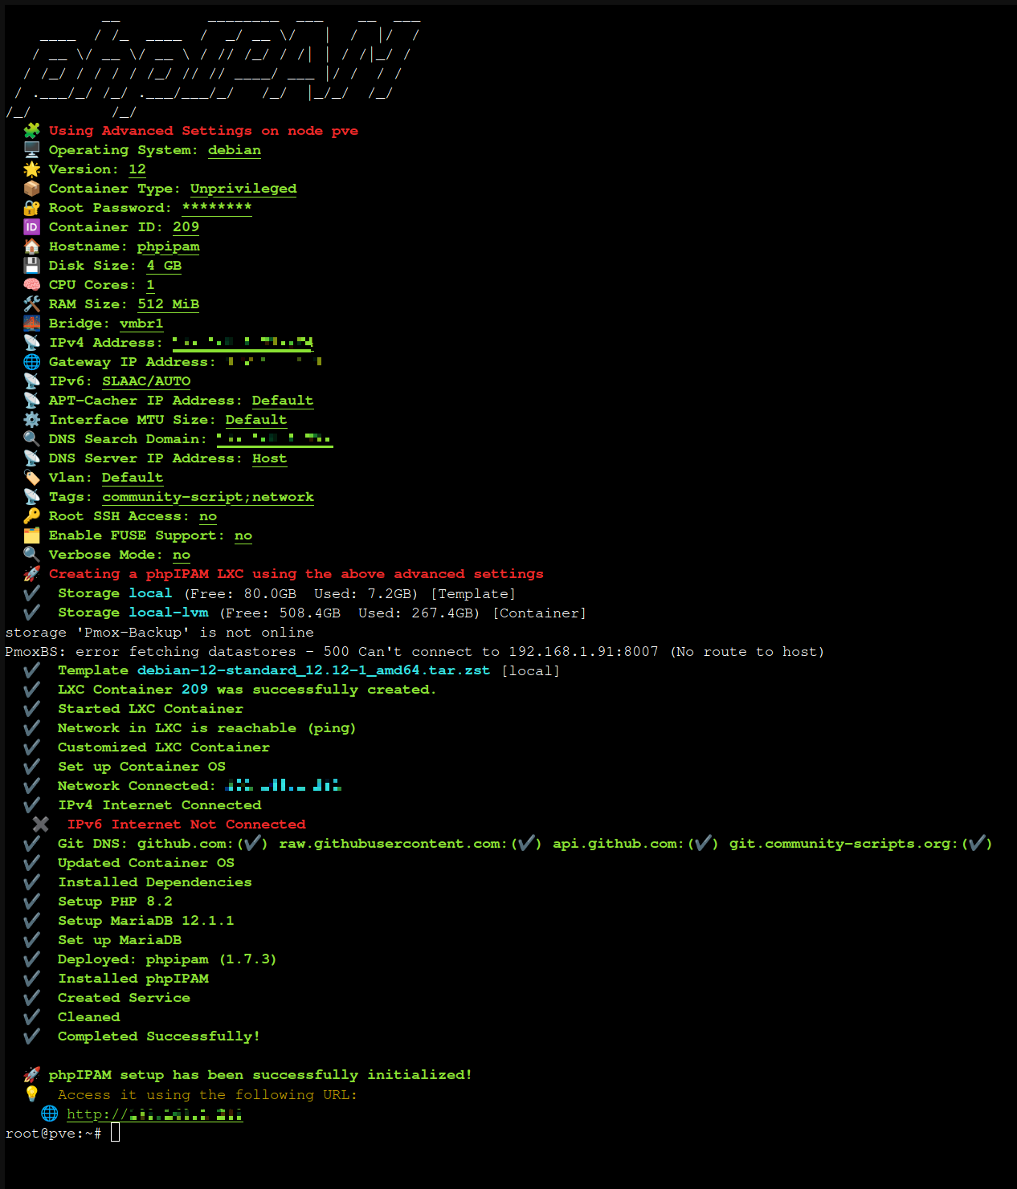Click the underlined hostname value phpipam
The image size is (1017, 1189).
168,246
